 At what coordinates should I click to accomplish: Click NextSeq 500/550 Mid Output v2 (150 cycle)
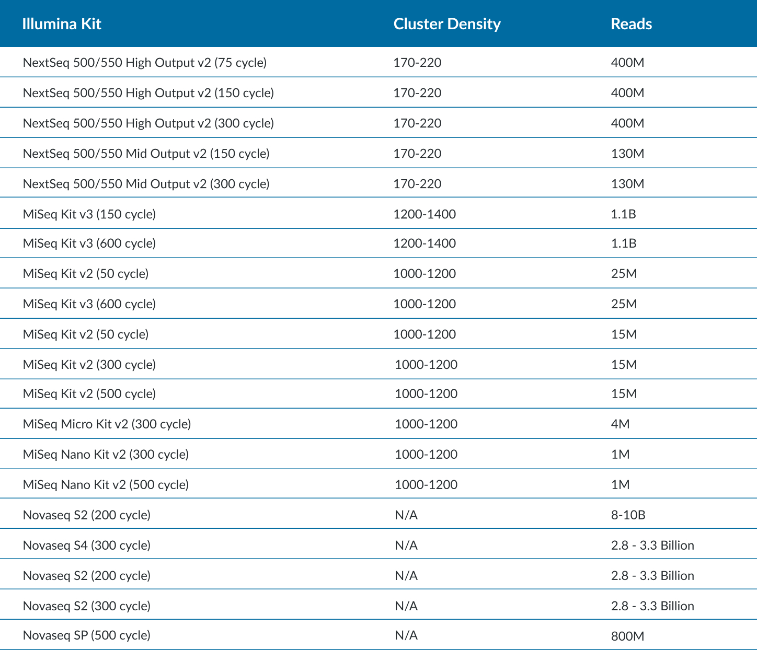pyautogui.click(x=146, y=154)
